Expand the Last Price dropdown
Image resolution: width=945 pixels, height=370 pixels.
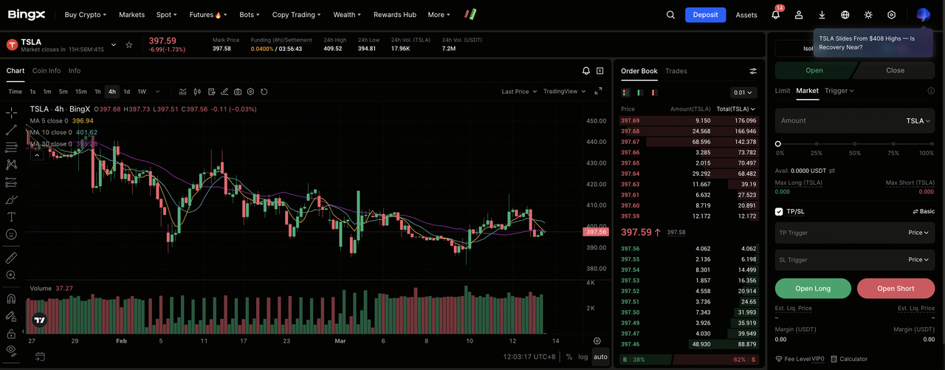click(x=518, y=92)
